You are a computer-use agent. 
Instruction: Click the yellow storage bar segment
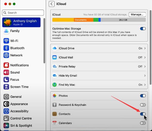[x=63, y=20]
